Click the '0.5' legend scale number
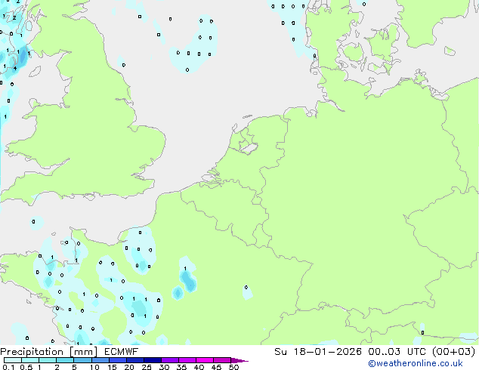Image resolution: width=479 pixels, height=370 pixels. (x=26, y=367)
